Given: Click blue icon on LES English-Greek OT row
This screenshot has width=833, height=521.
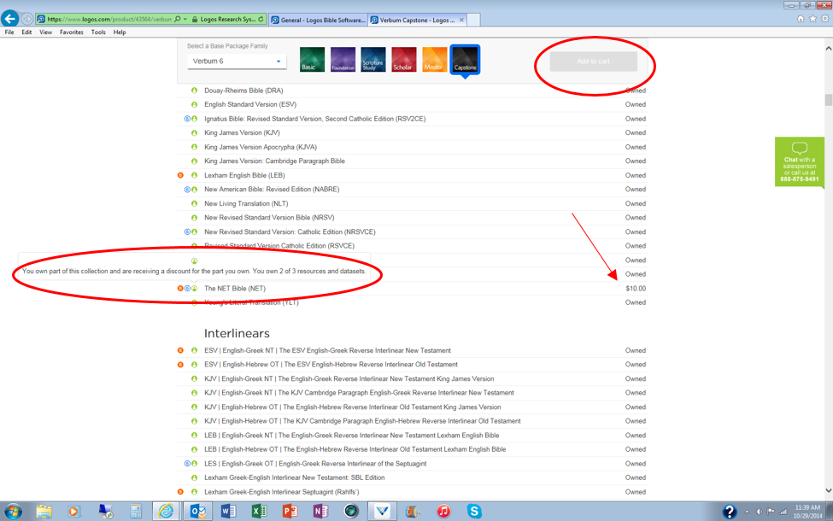Looking at the screenshot, I should (187, 464).
